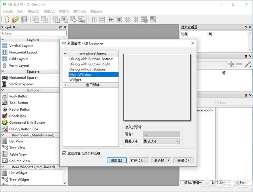Select the Edit Tab Order mode icon

[x=82, y=19]
